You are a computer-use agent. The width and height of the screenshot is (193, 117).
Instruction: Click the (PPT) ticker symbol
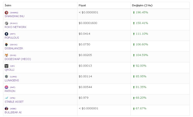click(13, 34)
